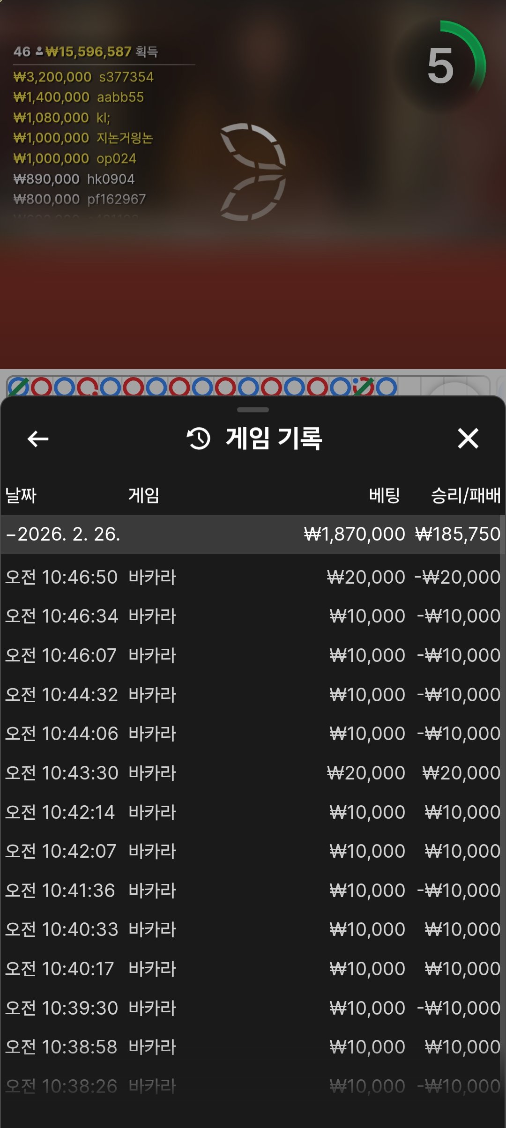Tap the drag handle atop history panel

[x=253, y=410]
